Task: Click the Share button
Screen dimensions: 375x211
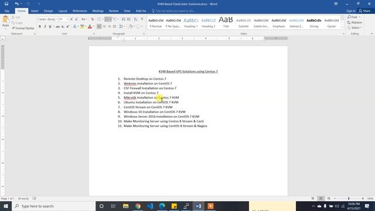Action: point(364,11)
